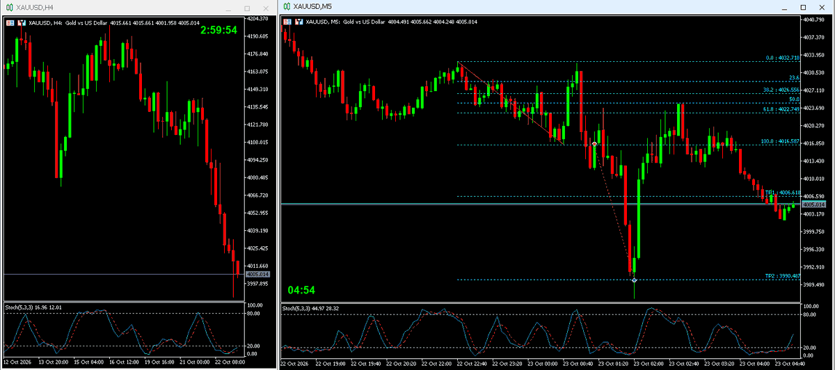Click the TP2 : 3990.487 level label

point(784,276)
